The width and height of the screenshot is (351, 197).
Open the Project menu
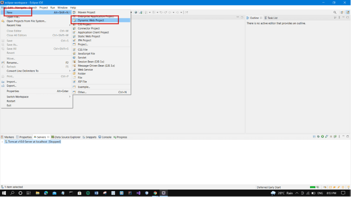pyautogui.click(x=43, y=7)
